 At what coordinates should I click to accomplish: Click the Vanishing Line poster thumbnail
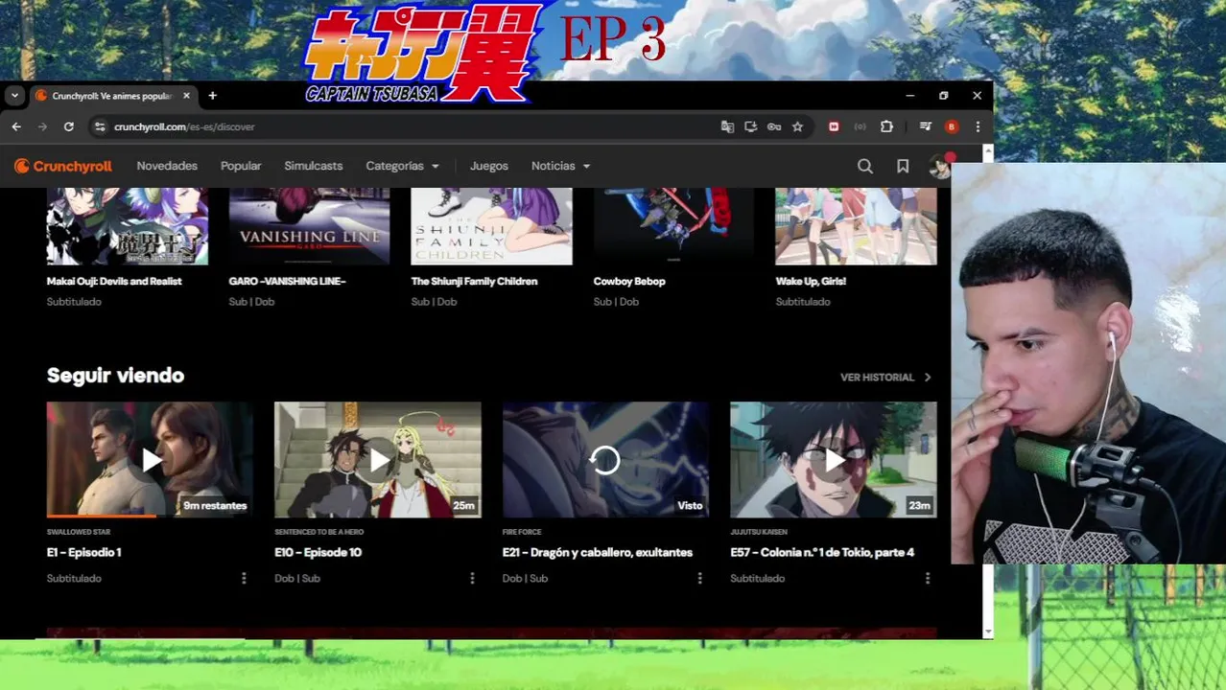tap(309, 226)
